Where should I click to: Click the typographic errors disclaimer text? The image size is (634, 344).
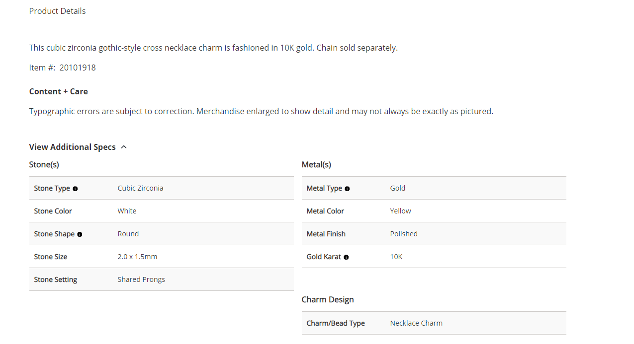(261, 111)
